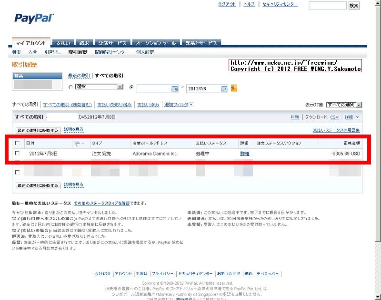381x300 pixels.
Task: Toggle the select-all checkbox in the table header
Action: coord(18,143)
